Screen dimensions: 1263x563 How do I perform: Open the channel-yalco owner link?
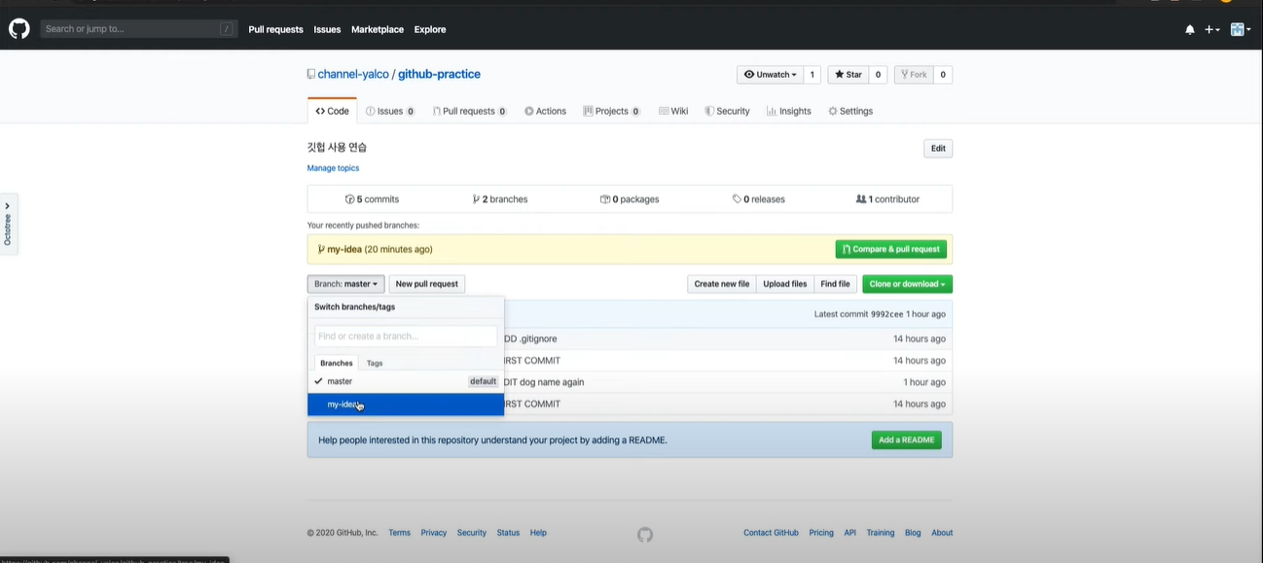click(x=353, y=74)
